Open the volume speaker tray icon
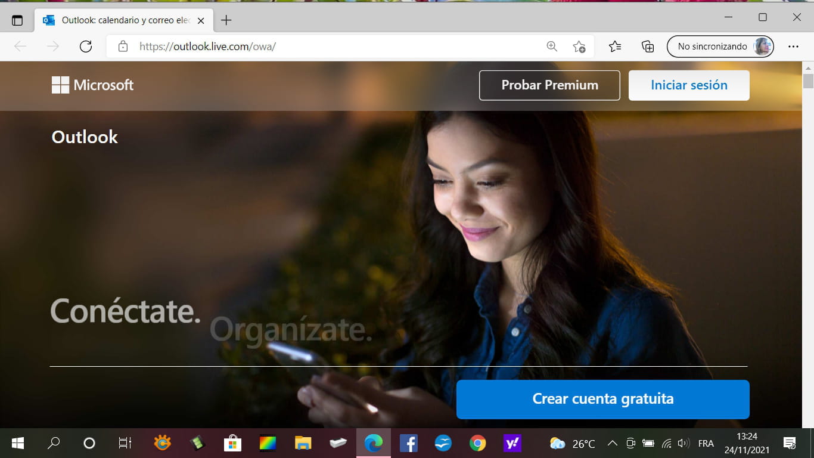The height and width of the screenshot is (458, 814). click(683, 443)
